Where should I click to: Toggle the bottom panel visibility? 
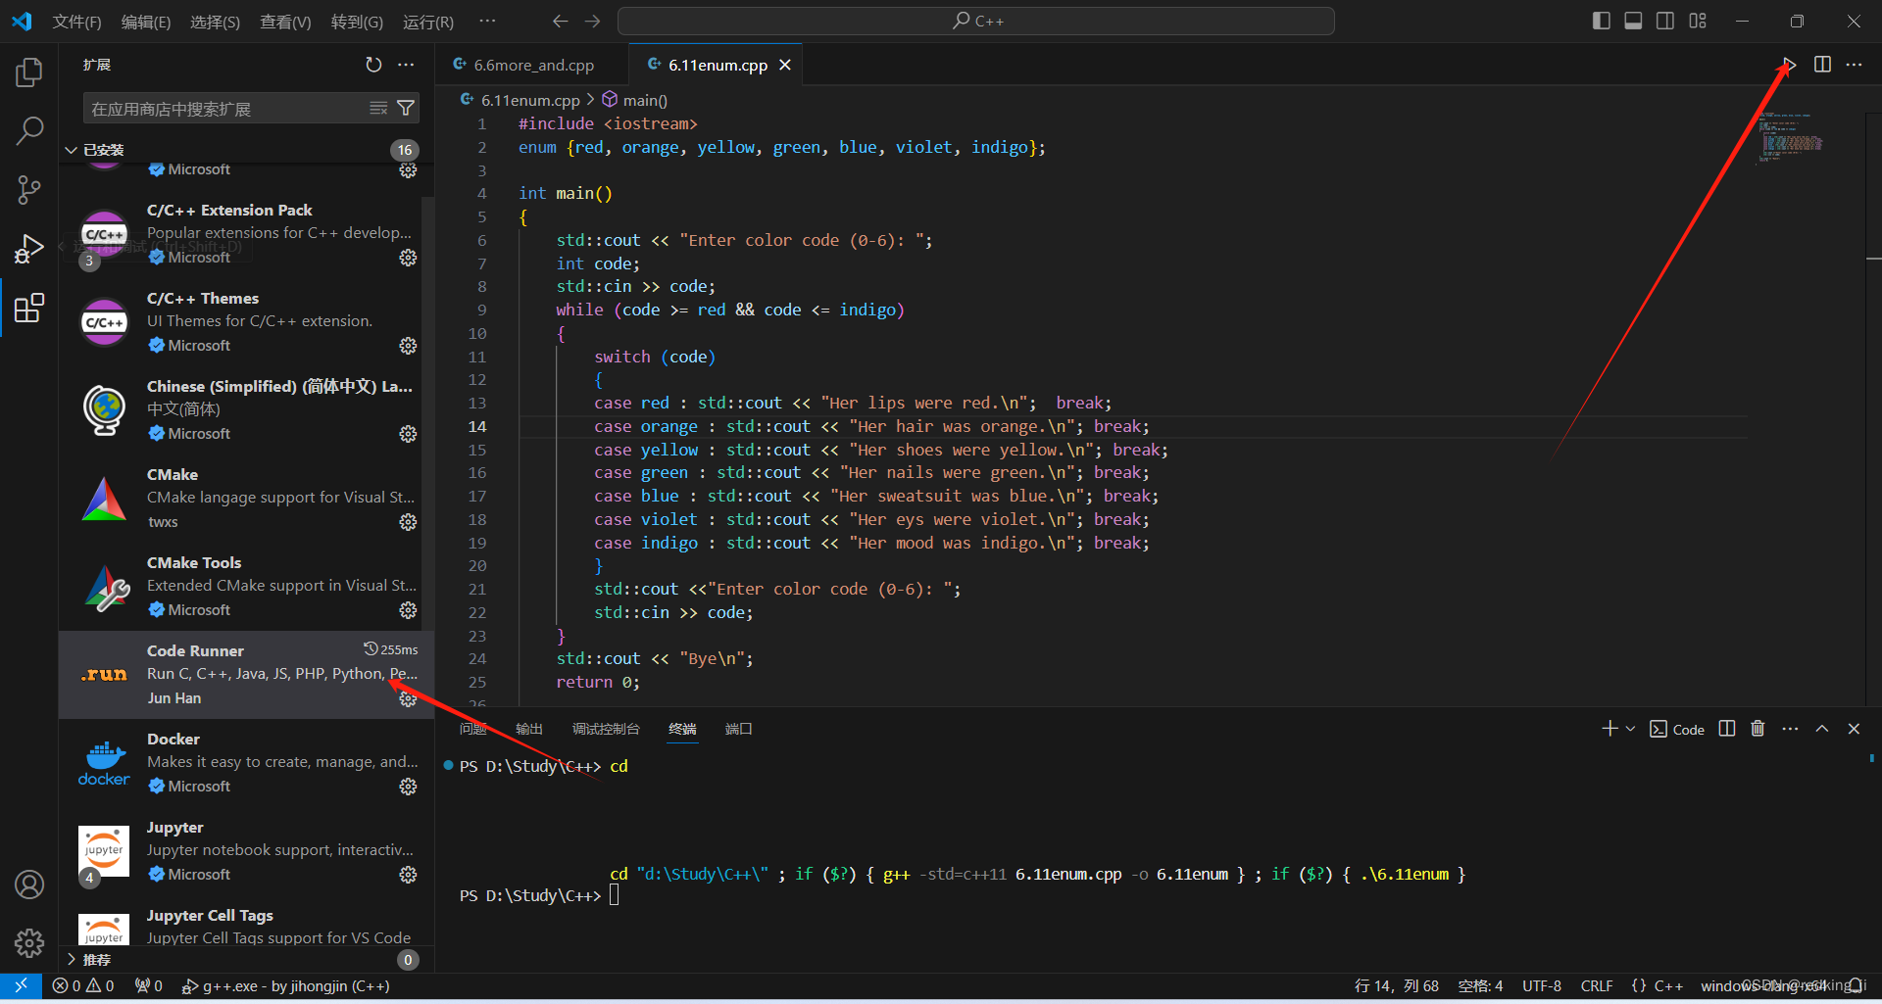(x=1633, y=20)
